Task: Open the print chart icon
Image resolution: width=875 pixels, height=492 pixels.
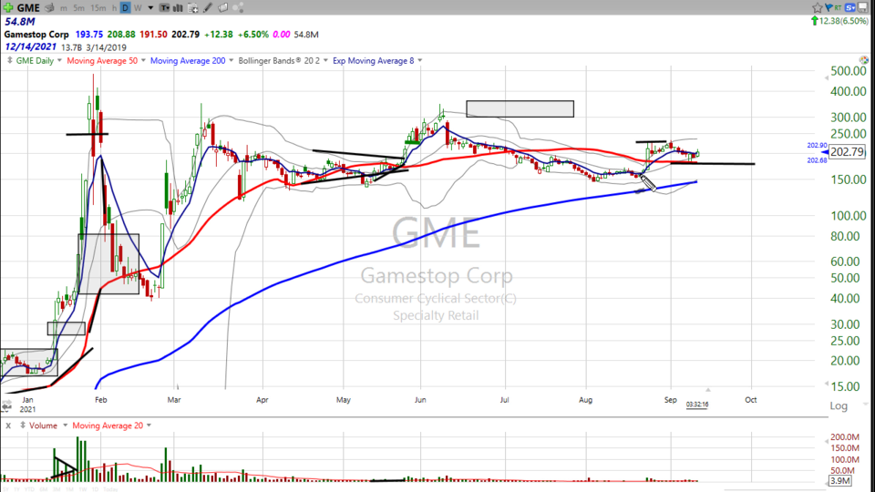Action: click(49, 8)
